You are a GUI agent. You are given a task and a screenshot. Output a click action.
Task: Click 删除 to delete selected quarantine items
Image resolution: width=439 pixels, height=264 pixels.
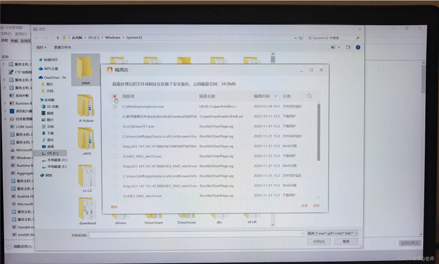point(114,207)
